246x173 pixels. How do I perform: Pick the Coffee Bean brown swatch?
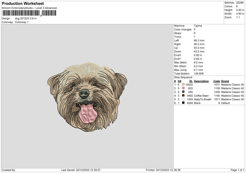pyautogui.click(x=183, y=95)
